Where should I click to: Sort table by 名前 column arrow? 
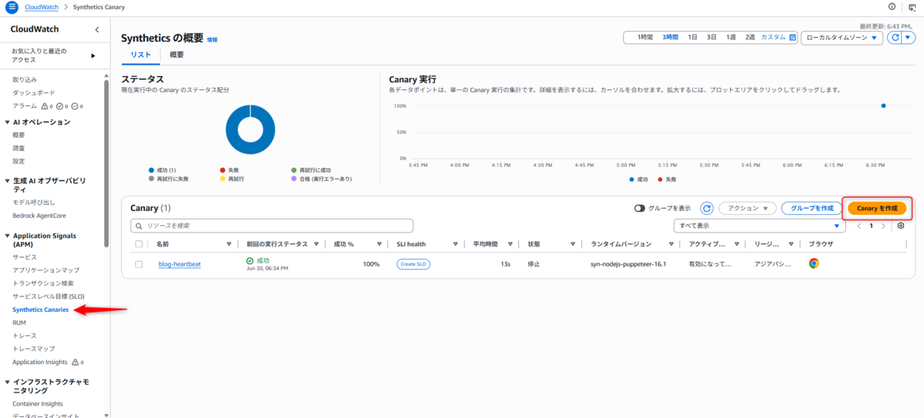(229, 244)
